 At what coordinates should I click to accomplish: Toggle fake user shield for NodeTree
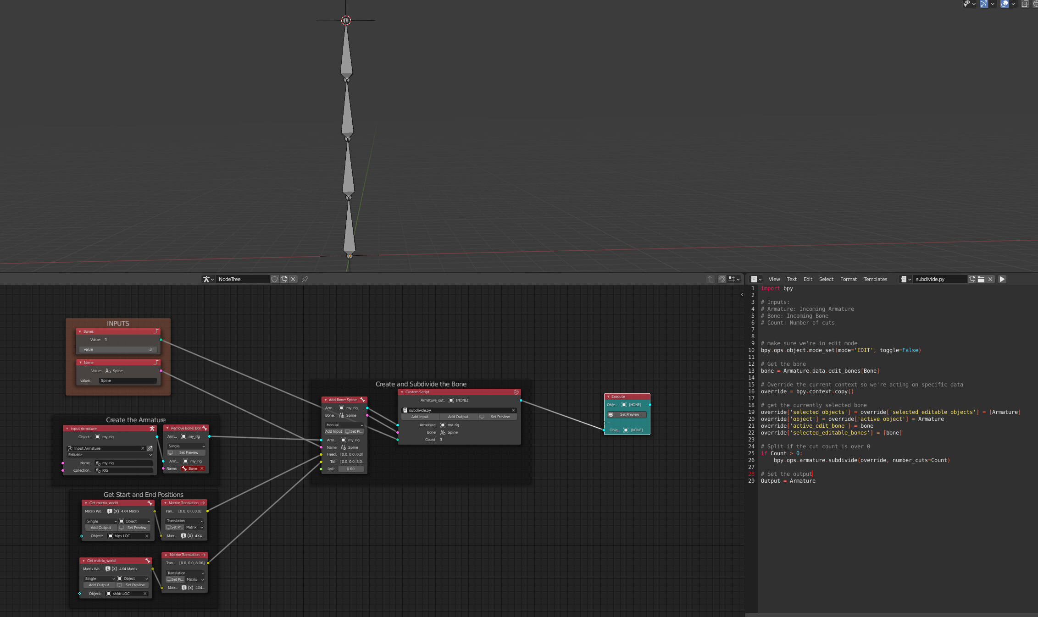pos(275,279)
